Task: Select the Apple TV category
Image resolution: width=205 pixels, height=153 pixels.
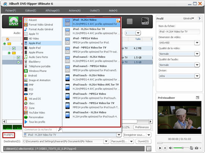Action: point(34,34)
